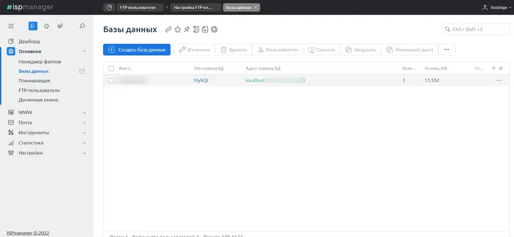
Task: Open the toolbar more actions ellipsis
Action: [447, 50]
